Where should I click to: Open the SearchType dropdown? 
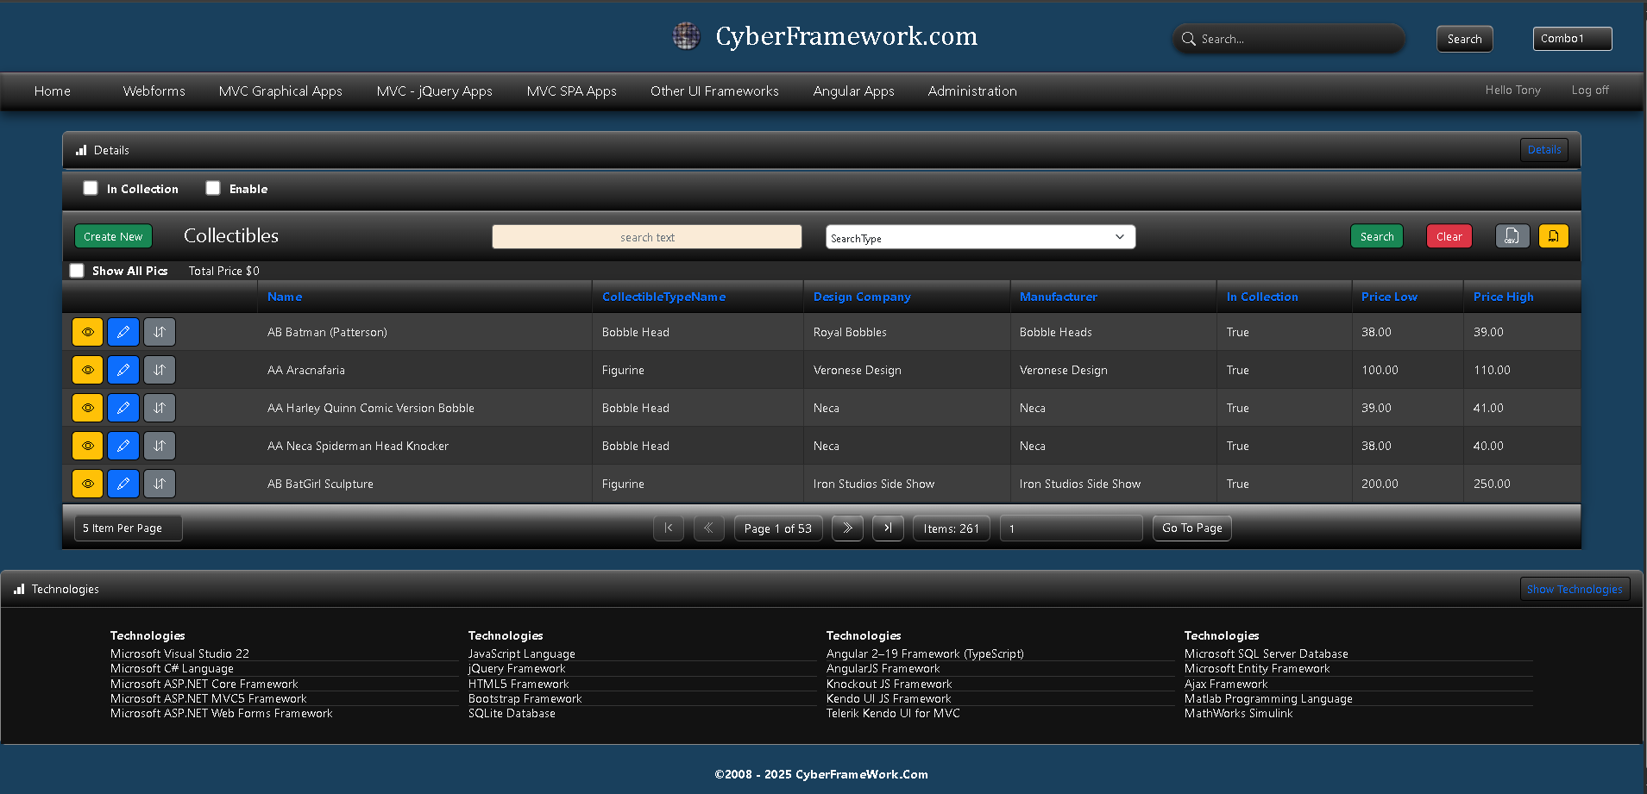click(979, 236)
